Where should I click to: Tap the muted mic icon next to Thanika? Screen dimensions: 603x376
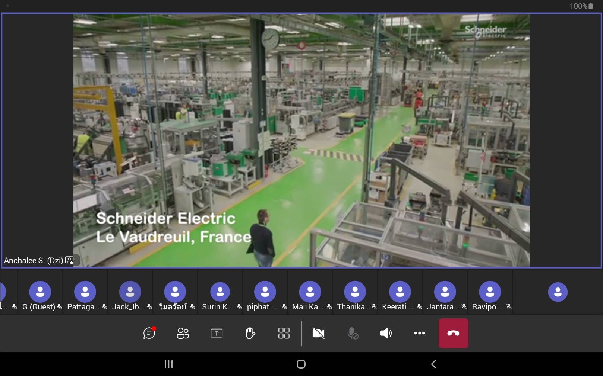(374, 307)
